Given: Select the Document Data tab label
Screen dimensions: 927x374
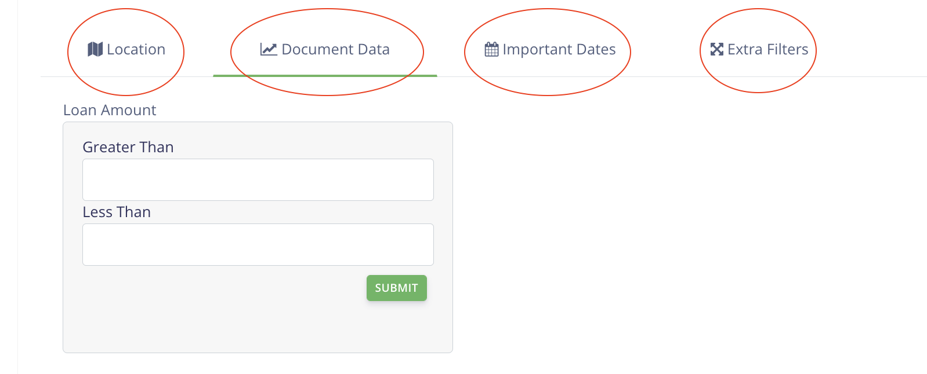Looking at the screenshot, I should pos(335,50).
